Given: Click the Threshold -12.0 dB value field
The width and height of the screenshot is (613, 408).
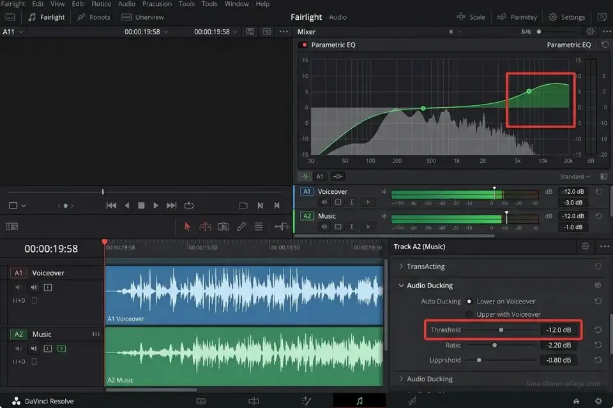Looking at the screenshot, I should [559, 330].
